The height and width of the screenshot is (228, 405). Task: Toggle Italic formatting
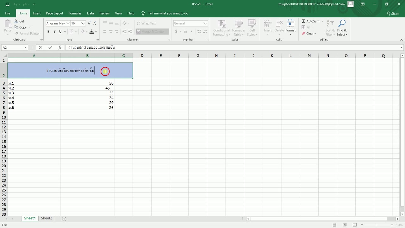pos(54,32)
